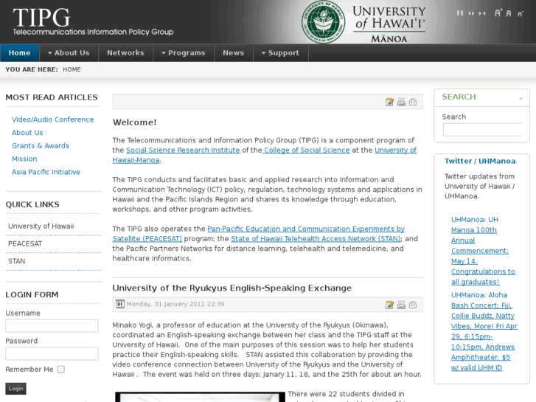The image size is (536, 402).
Task: Click the Ryukyus English-Speaking Exchange article title
Action: (x=232, y=288)
